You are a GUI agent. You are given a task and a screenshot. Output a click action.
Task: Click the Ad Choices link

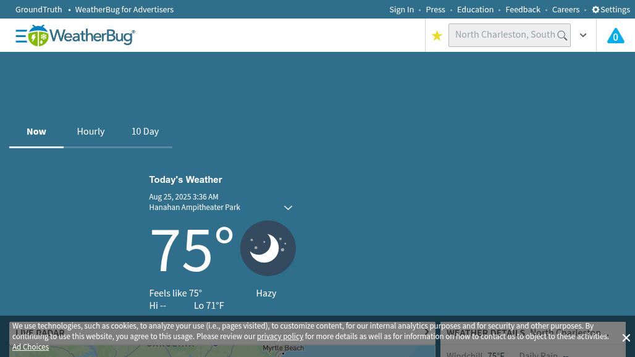pyautogui.click(x=30, y=347)
